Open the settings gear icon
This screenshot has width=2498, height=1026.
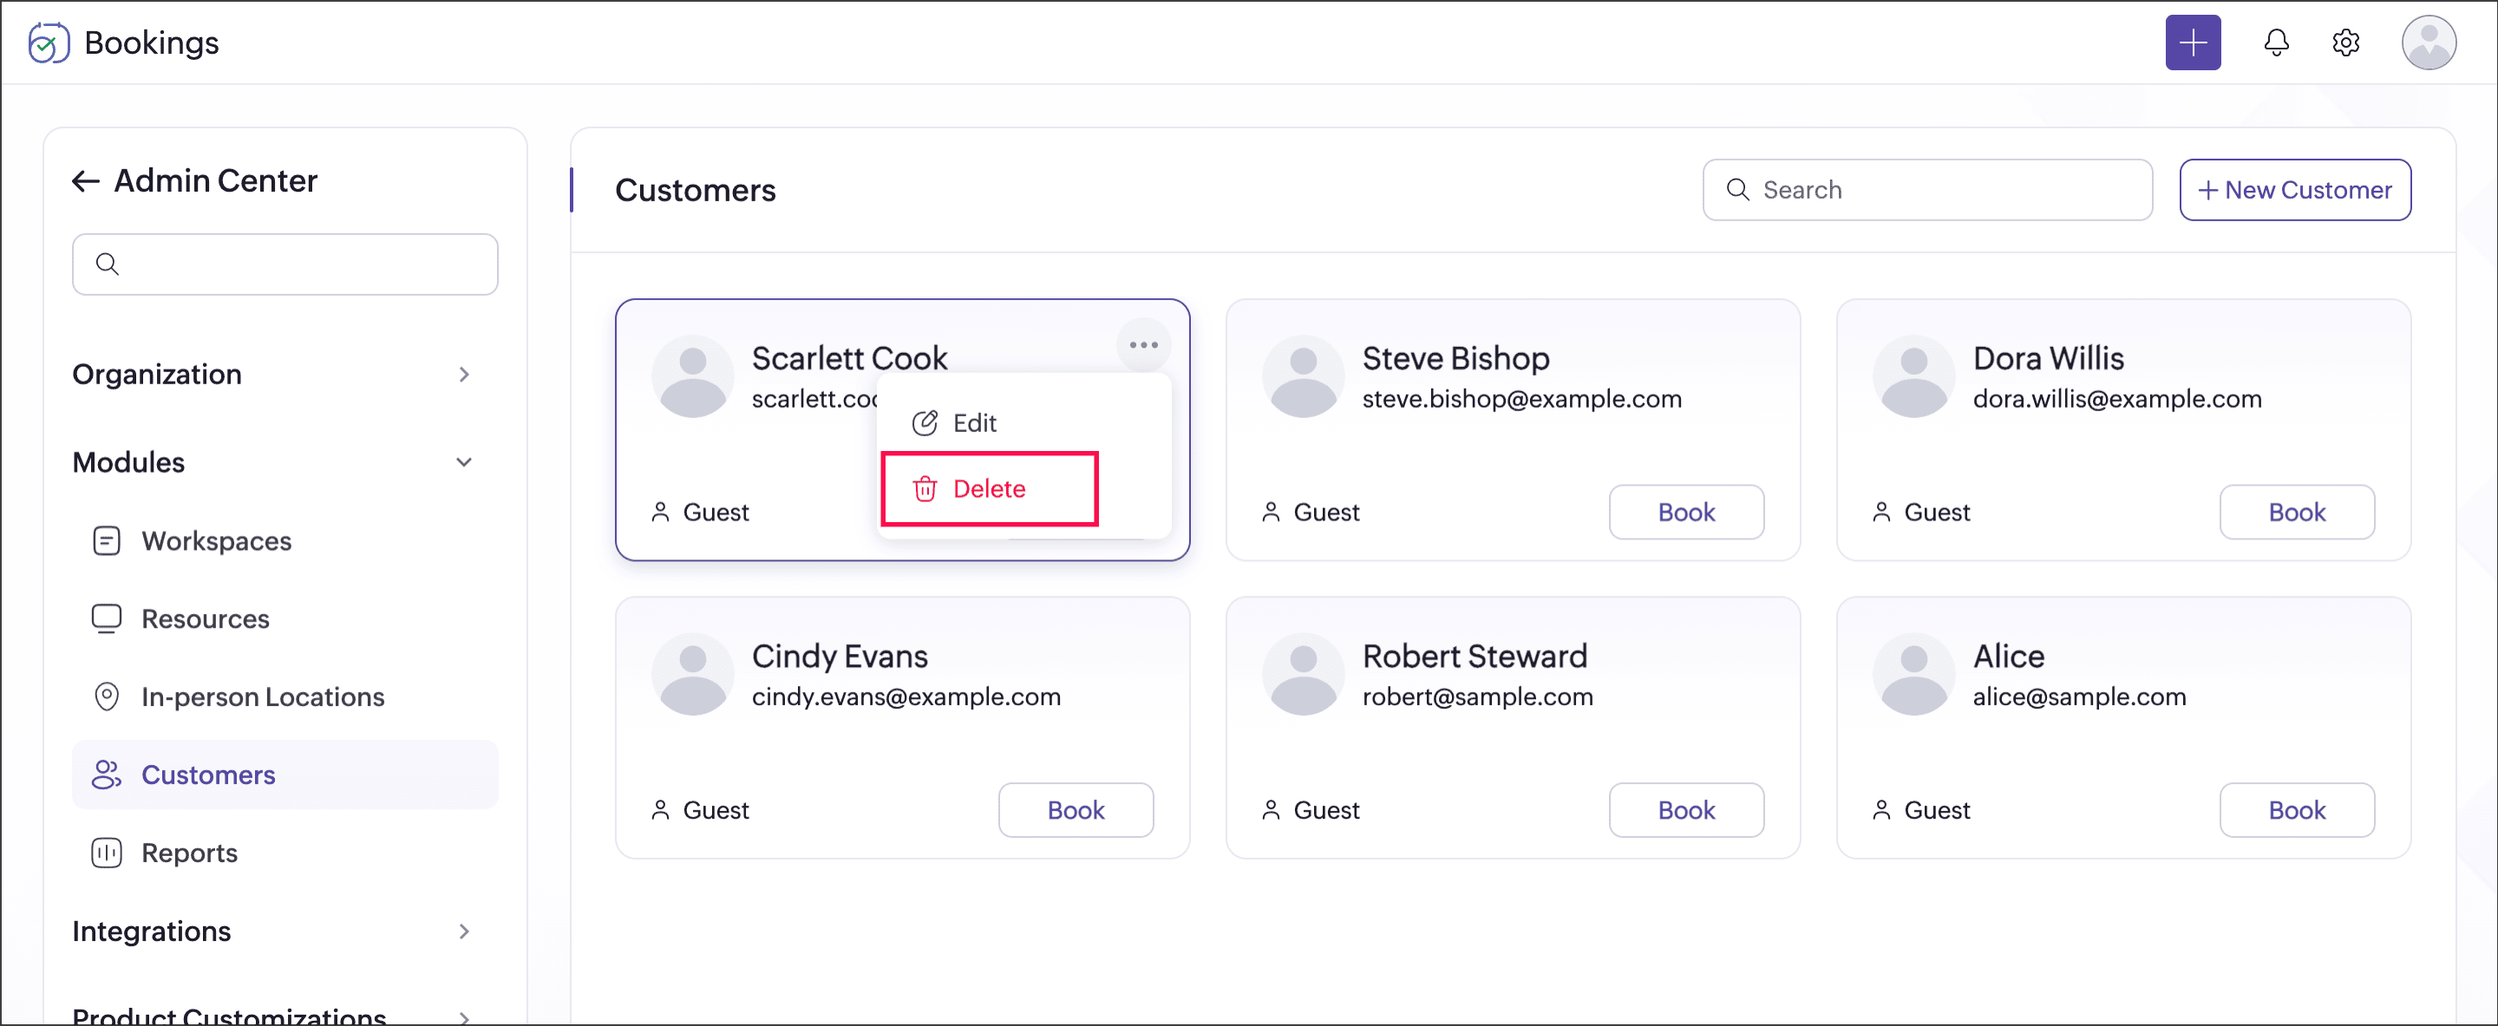(2344, 42)
